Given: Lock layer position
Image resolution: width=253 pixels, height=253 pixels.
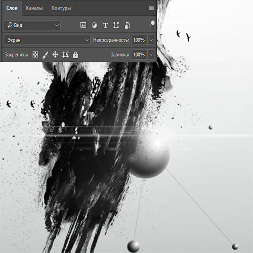Looking at the screenshot, I should point(55,55).
